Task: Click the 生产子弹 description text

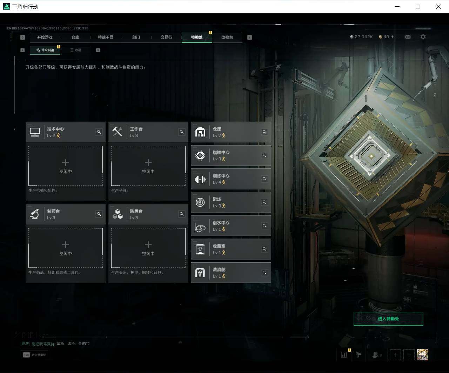Action: (x=120, y=191)
